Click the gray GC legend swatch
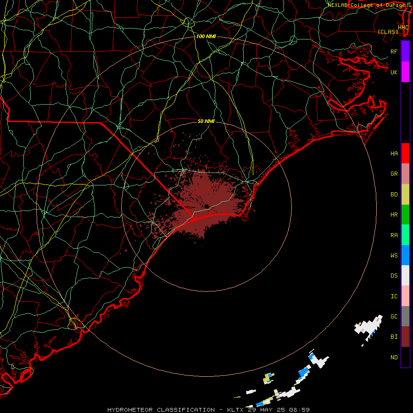The width and height of the screenshot is (413, 413). click(405, 316)
